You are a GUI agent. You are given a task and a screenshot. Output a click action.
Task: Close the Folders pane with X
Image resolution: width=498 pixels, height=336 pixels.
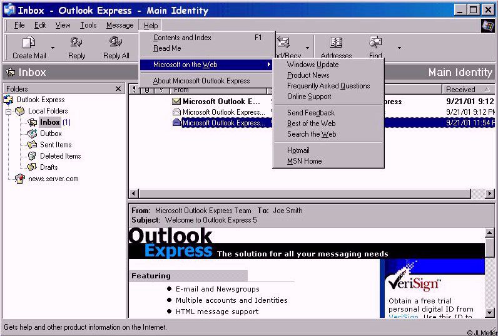[x=118, y=89]
